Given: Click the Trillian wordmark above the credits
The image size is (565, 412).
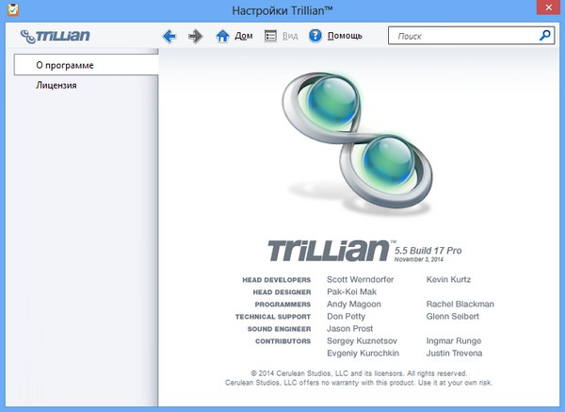Looking at the screenshot, I should click(328, 250).
